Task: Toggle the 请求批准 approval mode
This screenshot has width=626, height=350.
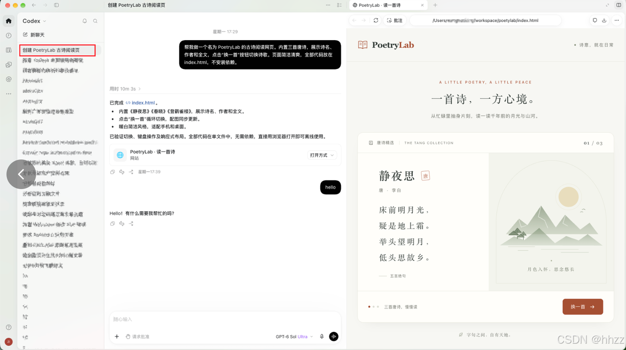Action: coord(137,336)
